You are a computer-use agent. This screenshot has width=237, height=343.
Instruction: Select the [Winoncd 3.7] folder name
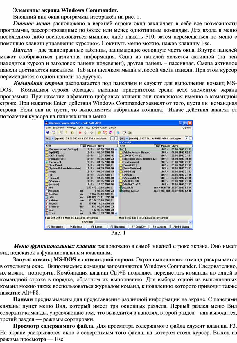(130, 178)
